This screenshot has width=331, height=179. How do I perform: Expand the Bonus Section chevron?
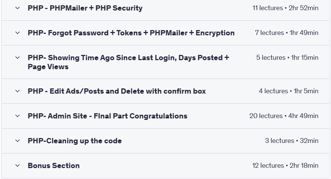point(18,166)
